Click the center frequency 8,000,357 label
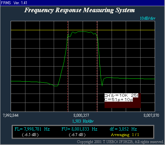The width and height of the screenshot is (165, 145). pyautogui.click(x=81, y=115)
